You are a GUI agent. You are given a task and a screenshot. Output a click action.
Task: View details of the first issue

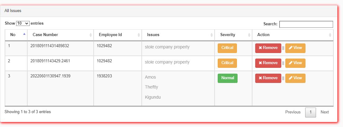pyautogui.click(x=295, y=48)
